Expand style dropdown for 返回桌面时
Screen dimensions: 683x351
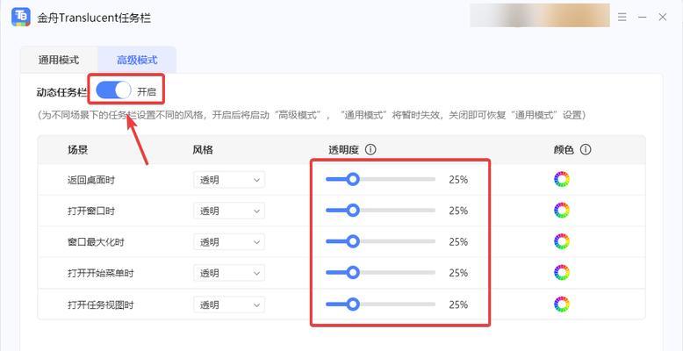click(x=229, y=180)
